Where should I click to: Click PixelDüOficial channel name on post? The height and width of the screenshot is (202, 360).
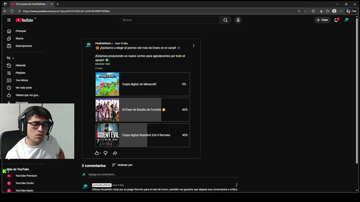point(104,43)
